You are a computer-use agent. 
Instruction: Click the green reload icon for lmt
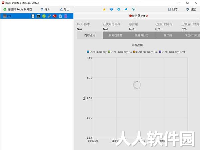tap(44, 16)
